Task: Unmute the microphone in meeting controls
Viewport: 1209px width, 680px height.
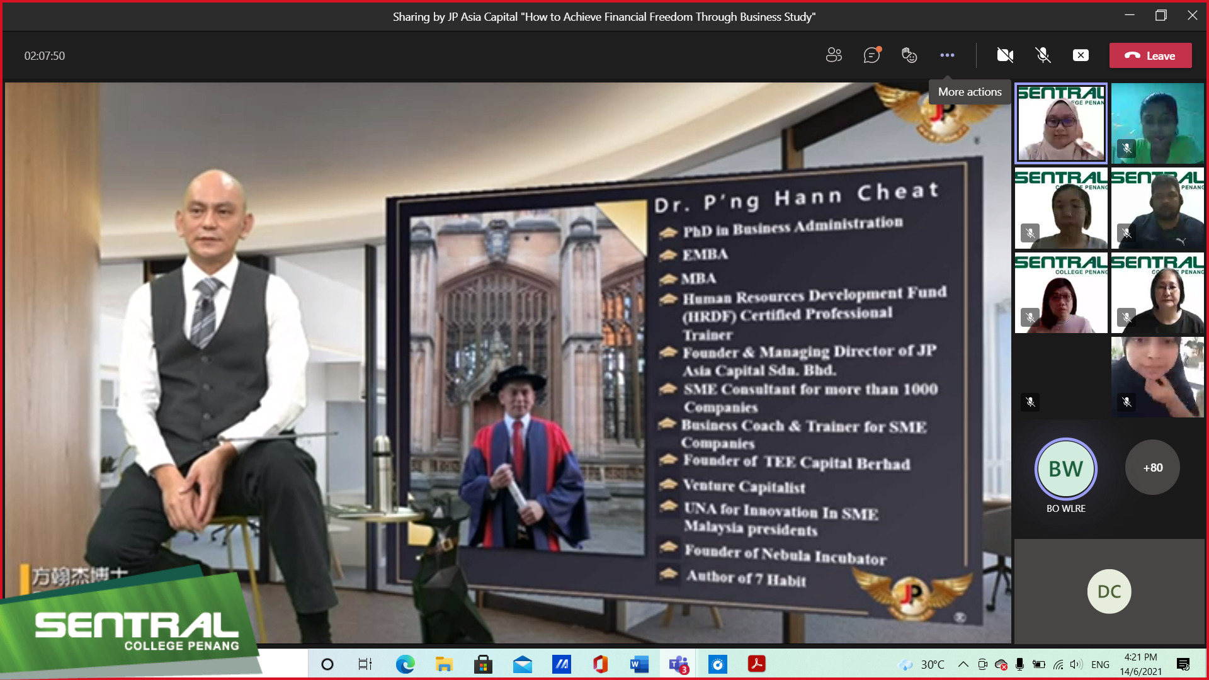Action: point(1043,55)
